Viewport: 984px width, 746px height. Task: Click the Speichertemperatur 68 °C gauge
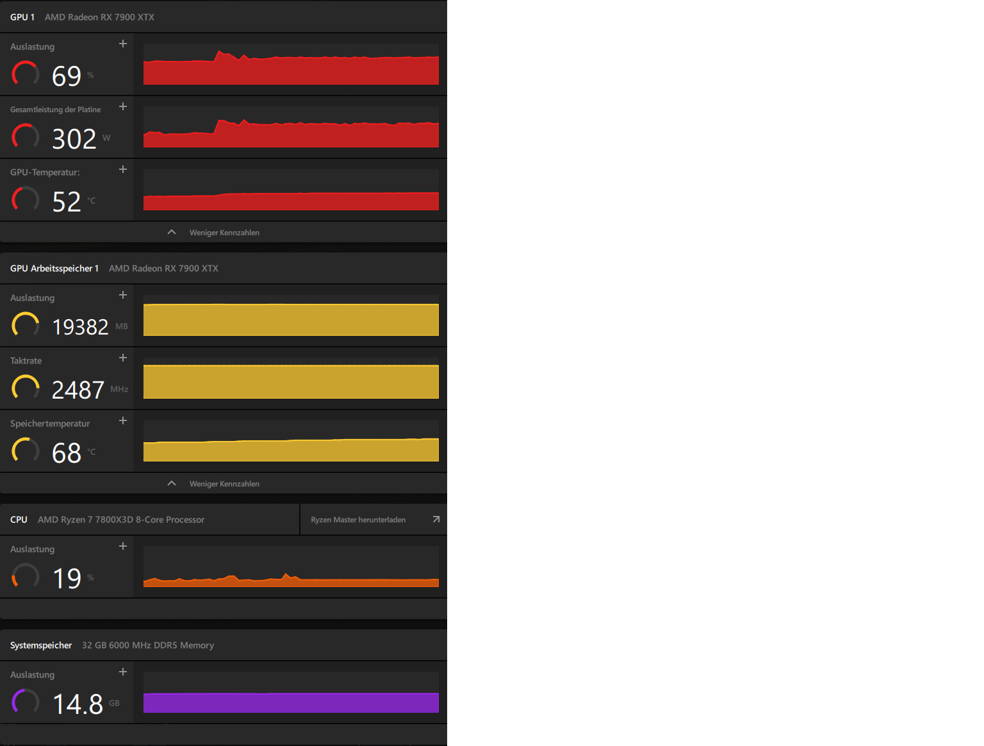(26, 451)
